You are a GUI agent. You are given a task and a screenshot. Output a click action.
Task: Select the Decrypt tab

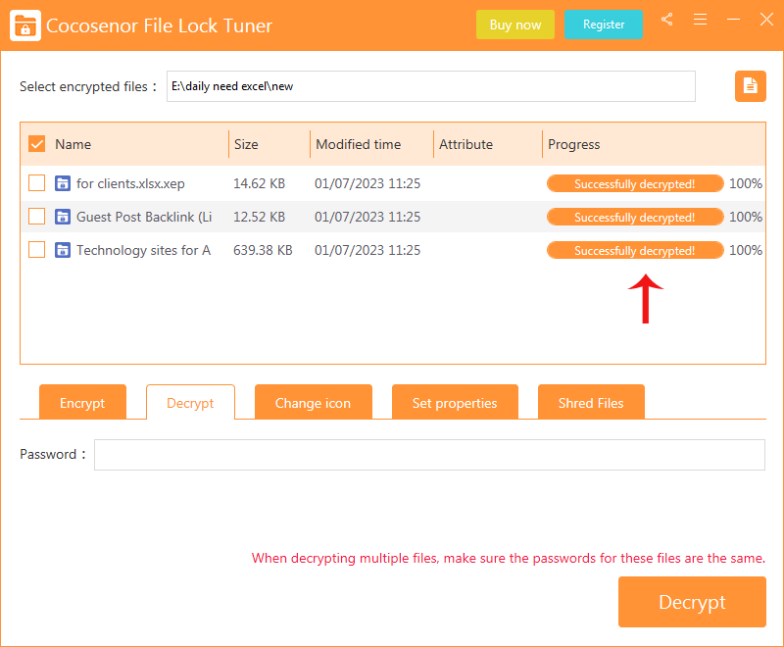[x=190, y=403]
